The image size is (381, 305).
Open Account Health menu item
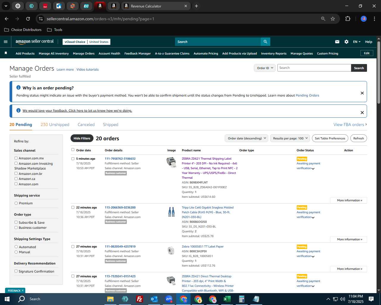tap(109, 53)
